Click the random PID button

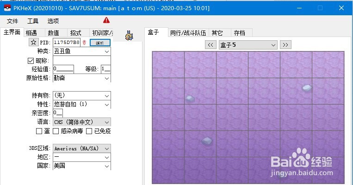(x=100, y=43)
